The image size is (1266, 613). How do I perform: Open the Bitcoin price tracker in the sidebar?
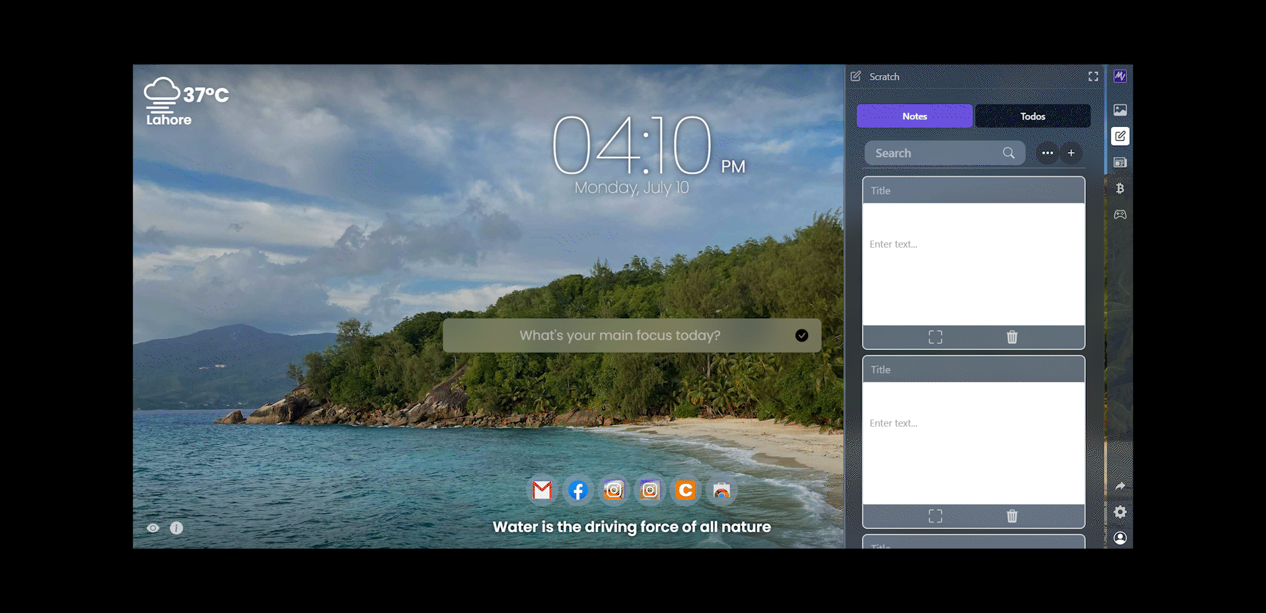coord(1120,189)
